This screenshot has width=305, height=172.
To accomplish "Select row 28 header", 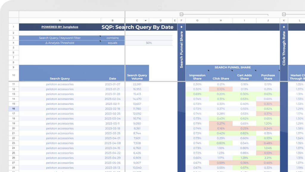I will tap(14, 168).
